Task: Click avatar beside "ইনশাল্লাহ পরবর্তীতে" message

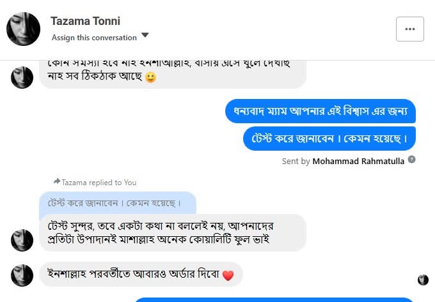Action: 22,275
